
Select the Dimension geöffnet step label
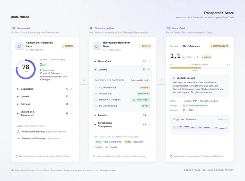[104, 28]
